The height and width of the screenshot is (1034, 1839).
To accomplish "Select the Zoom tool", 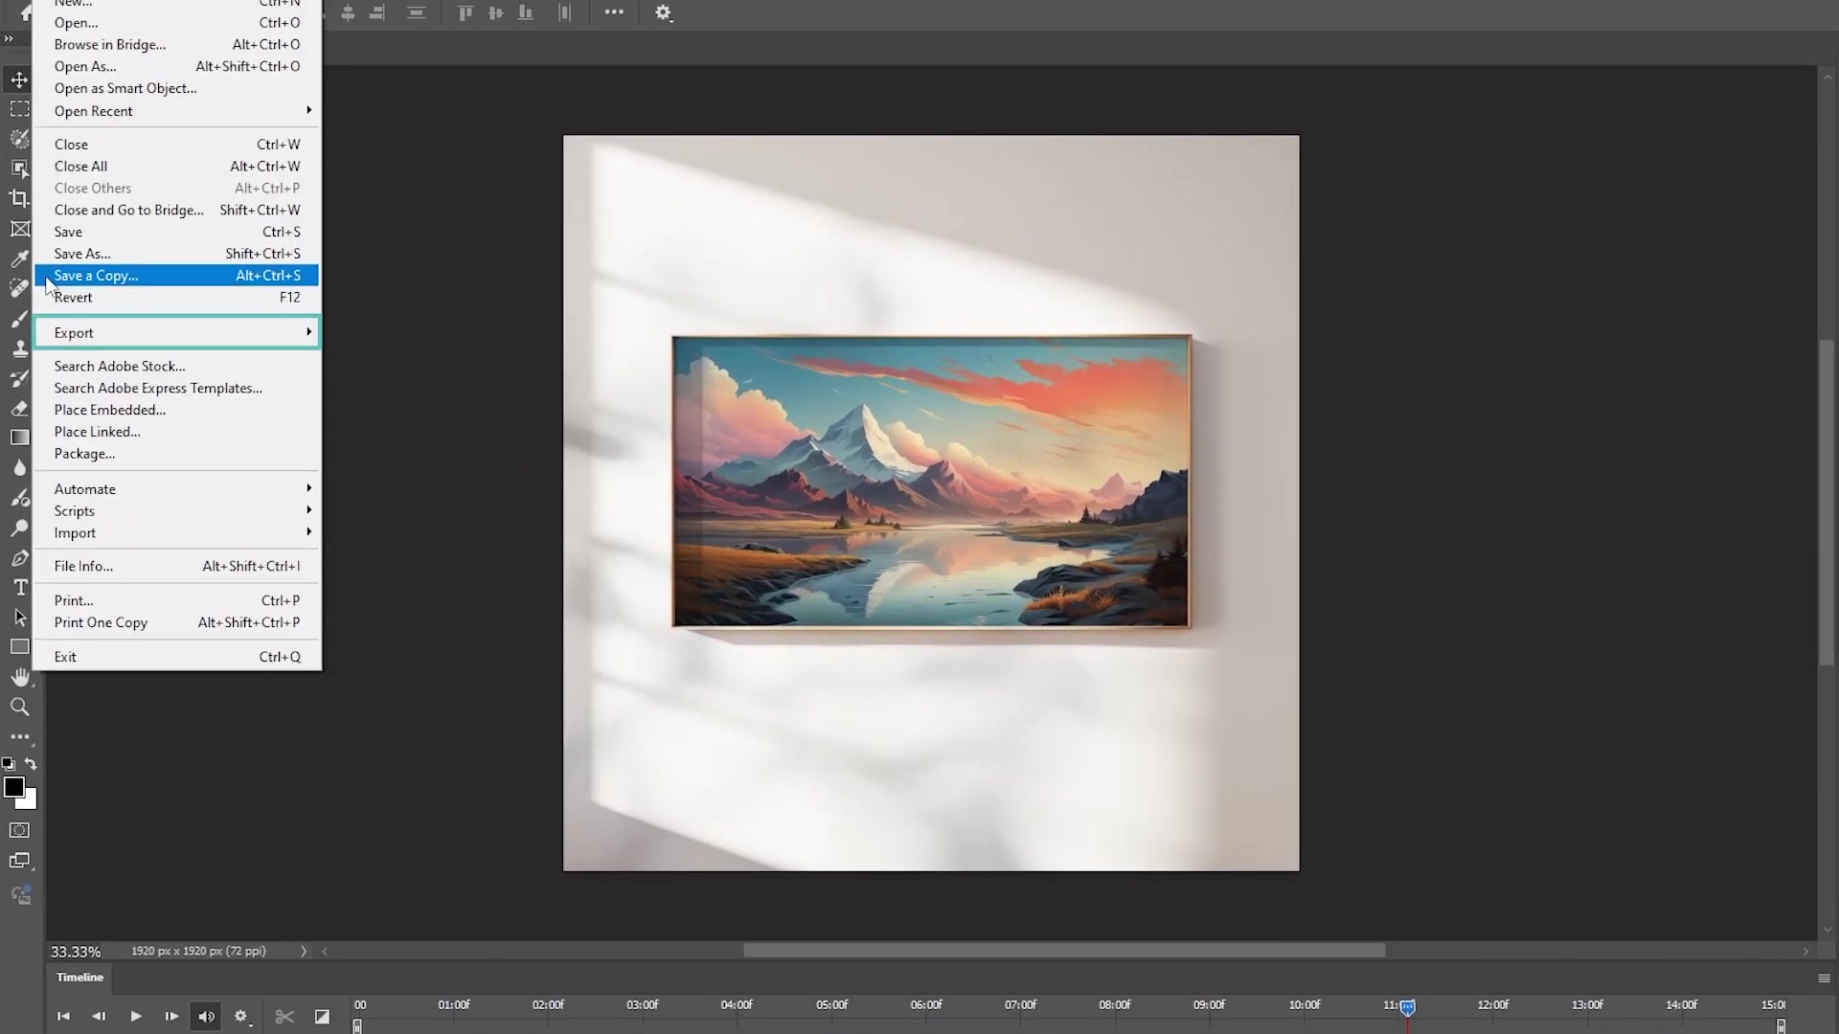I will (19, 707).
